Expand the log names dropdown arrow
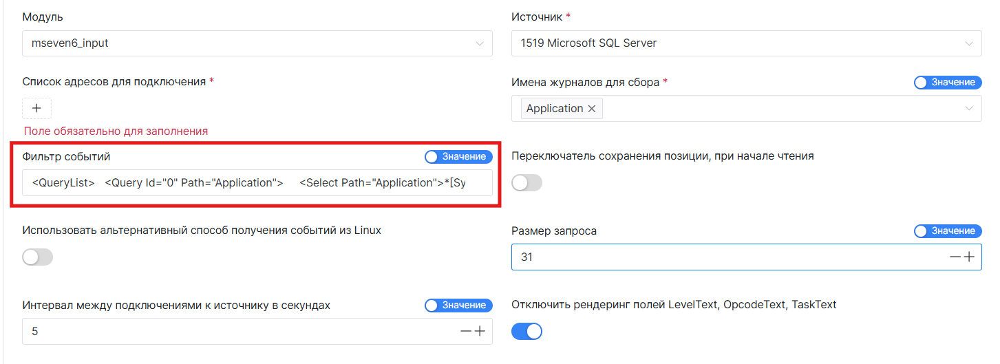The image size is (1000, 364). (969, 109)
